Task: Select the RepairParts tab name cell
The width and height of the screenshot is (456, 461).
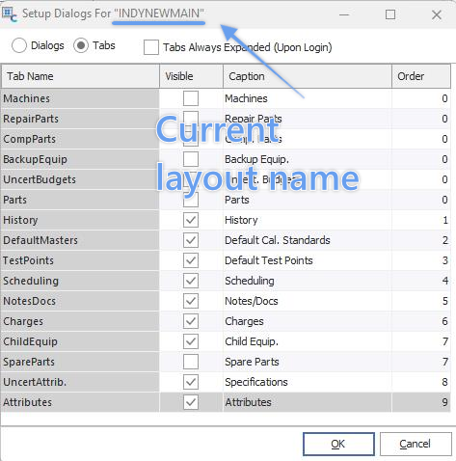Action: pos(80,119)
